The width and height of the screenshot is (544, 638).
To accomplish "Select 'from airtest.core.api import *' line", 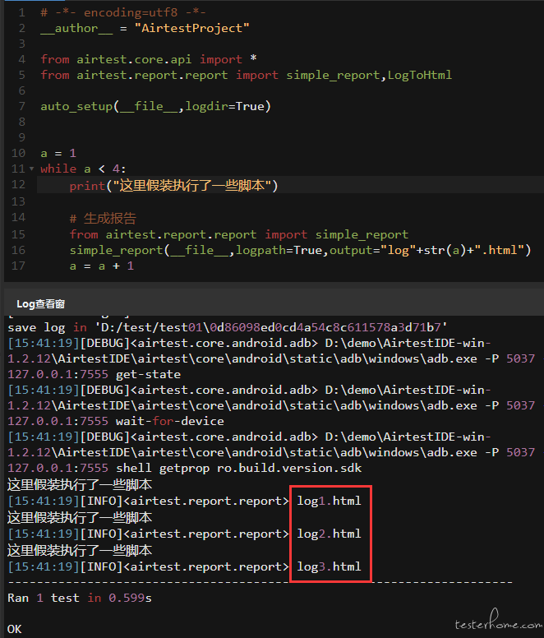I will point(149,59).
